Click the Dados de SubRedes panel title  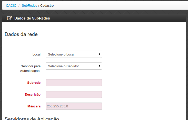pos(32,18)
